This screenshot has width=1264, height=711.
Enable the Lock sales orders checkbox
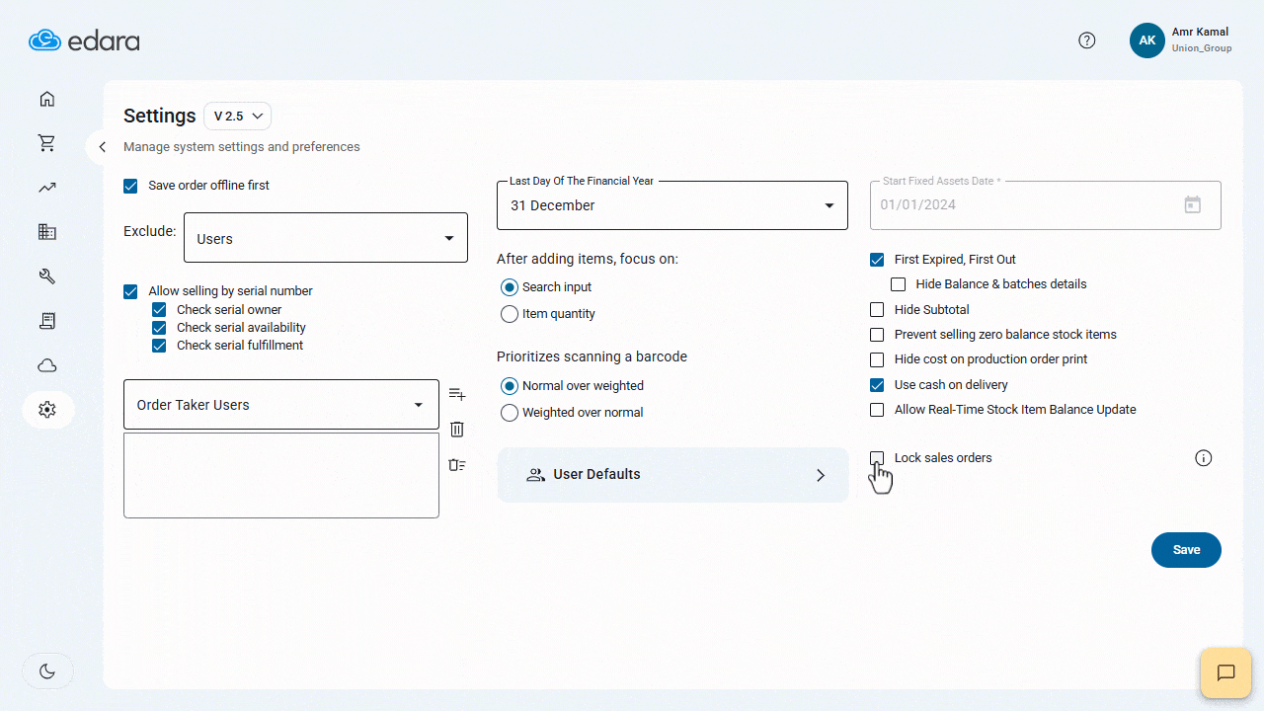point(877,458)
